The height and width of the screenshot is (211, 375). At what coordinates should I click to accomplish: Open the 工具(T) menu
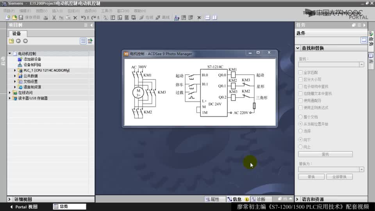(106, 11)
